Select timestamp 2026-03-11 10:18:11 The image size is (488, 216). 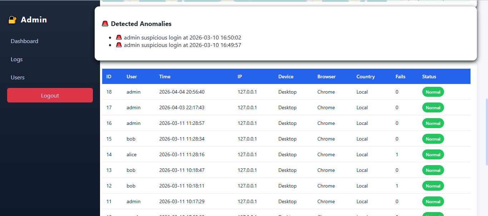point(182,186)
